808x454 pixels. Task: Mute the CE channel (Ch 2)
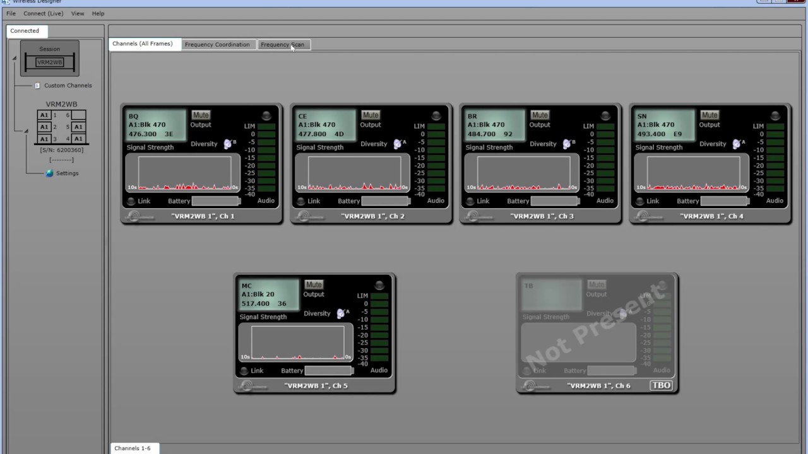(371, 115)
